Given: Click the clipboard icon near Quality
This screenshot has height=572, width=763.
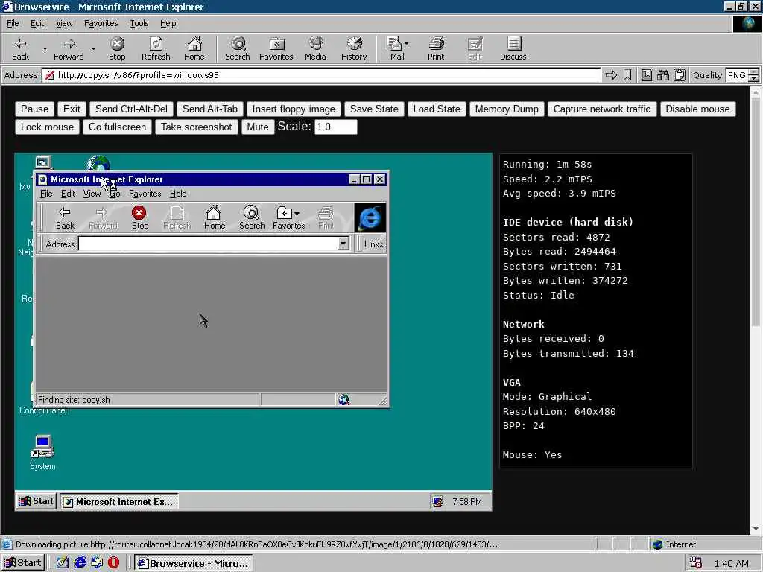Looking at the screenshot, I should tap(680, 75).
